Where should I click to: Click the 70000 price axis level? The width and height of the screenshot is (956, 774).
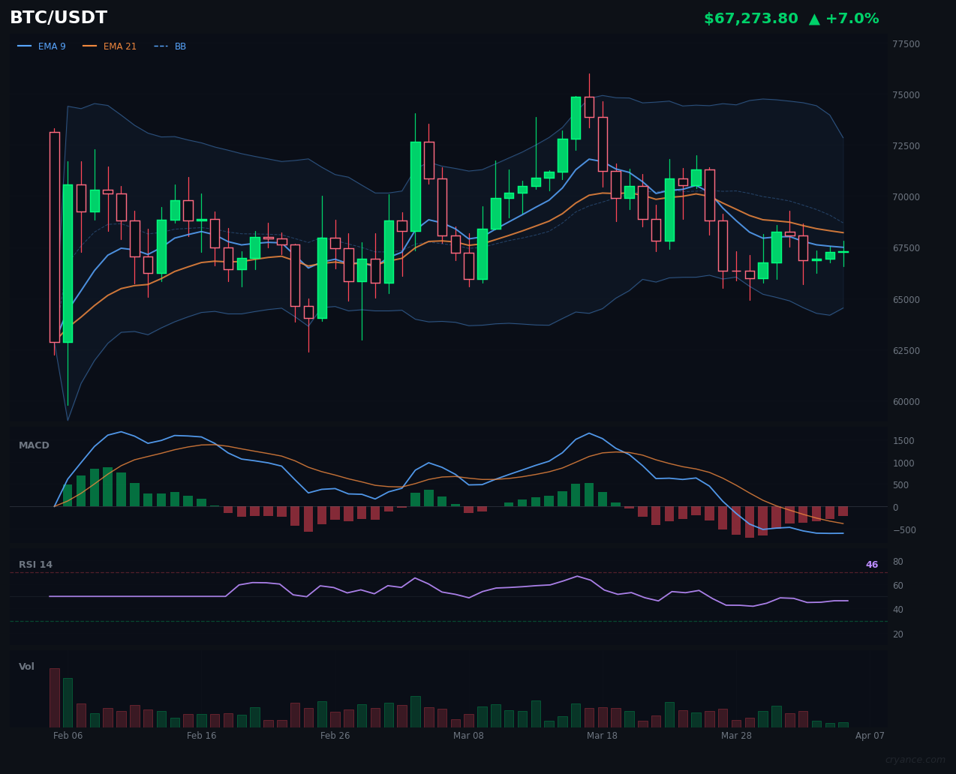(x=905, y=196)
